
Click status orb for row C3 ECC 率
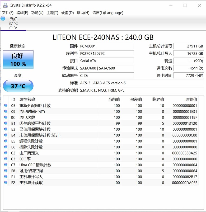coord(6,159)
